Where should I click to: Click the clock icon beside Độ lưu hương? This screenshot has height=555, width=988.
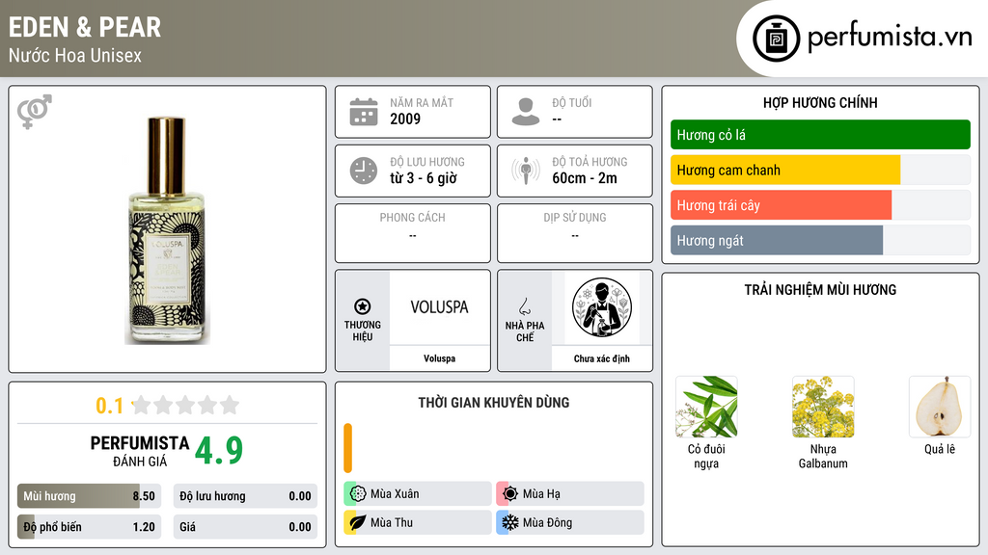pos(364,171)
